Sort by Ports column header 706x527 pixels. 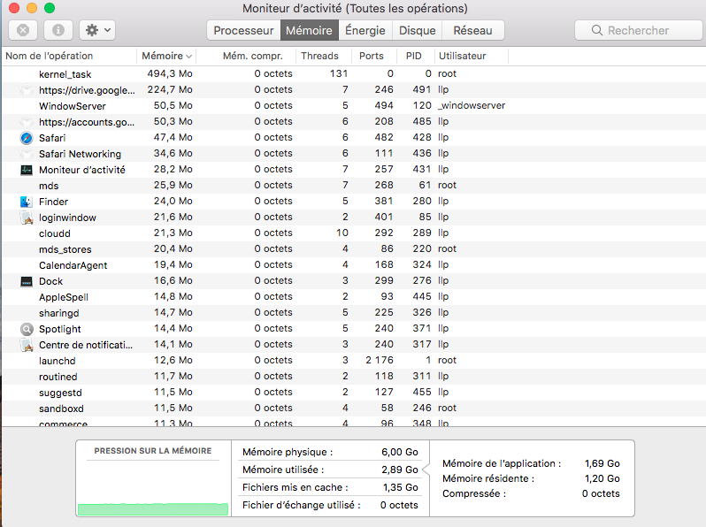[372, 56]
